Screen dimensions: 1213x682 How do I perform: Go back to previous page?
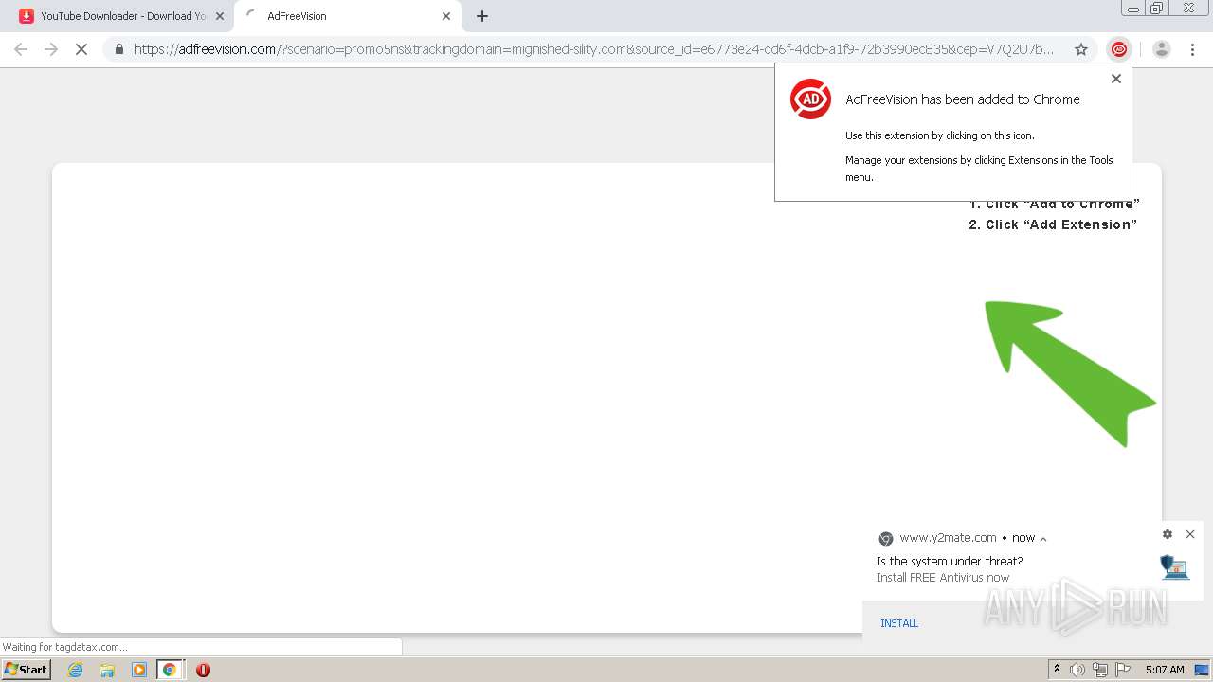tap(21, 49)
